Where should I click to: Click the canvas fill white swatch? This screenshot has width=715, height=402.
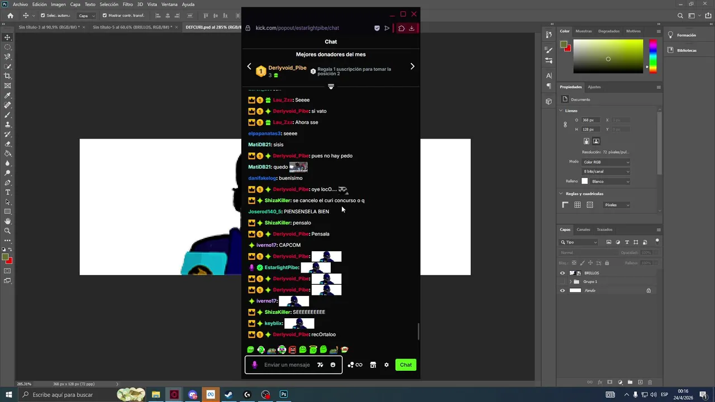pos(585,181)
